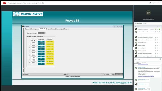Image resolution: width=162 pixels, height=91 pixels.
Task: Click camera icon for Андреев Валерий
Action: [x=157, y=43]
